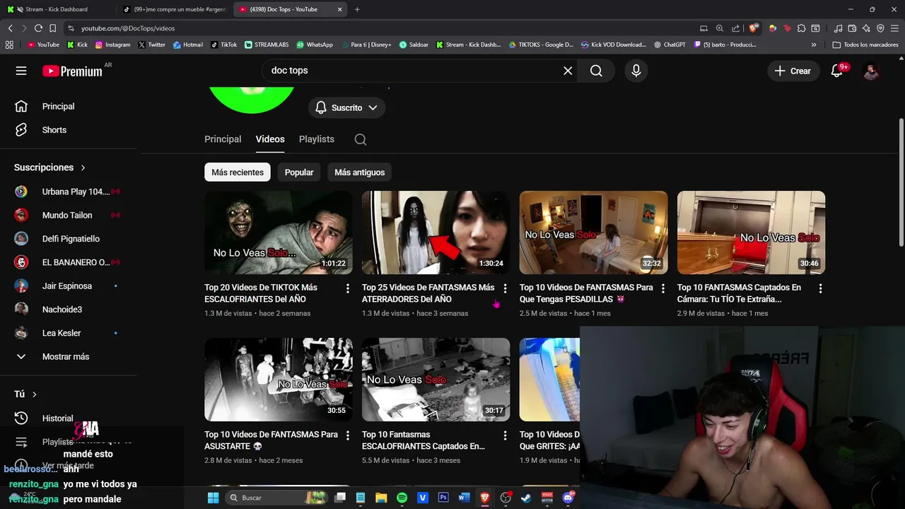Expand the Tú section

(x=25, y=394)
